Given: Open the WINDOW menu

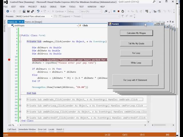Looking at the screenshot, I should click(92, 7).
